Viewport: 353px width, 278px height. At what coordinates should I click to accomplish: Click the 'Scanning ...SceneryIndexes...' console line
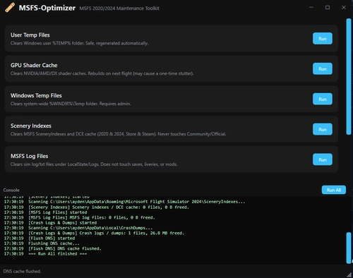[124, 202]
